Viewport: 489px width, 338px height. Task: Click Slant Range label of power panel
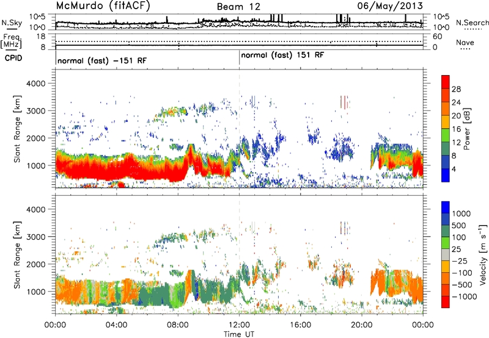click(17, 129)
